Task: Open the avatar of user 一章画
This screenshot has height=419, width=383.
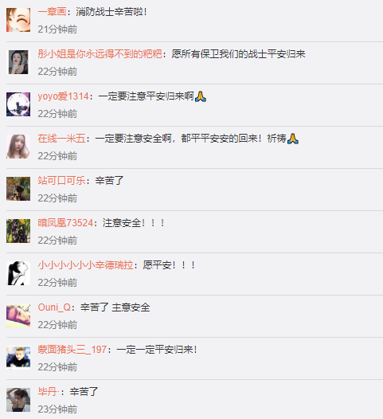Action: (x=18, y=20)
